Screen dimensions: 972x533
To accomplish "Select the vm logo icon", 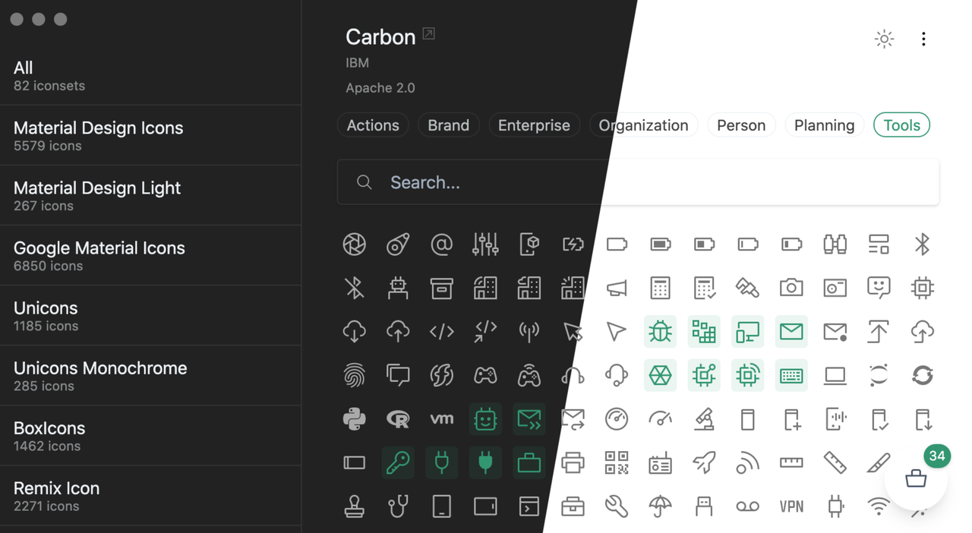I will pos(442,419).
